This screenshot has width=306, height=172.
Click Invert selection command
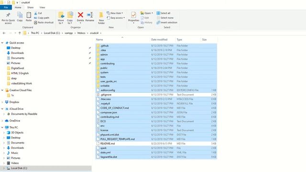167,22
